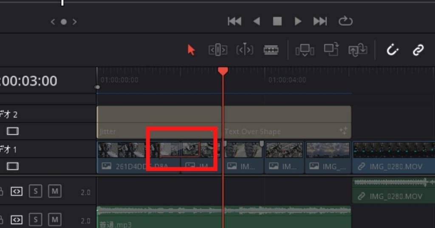Jump to the first frame
The height and width of the screenshot is (228, 435).
(x=234, y=21)
